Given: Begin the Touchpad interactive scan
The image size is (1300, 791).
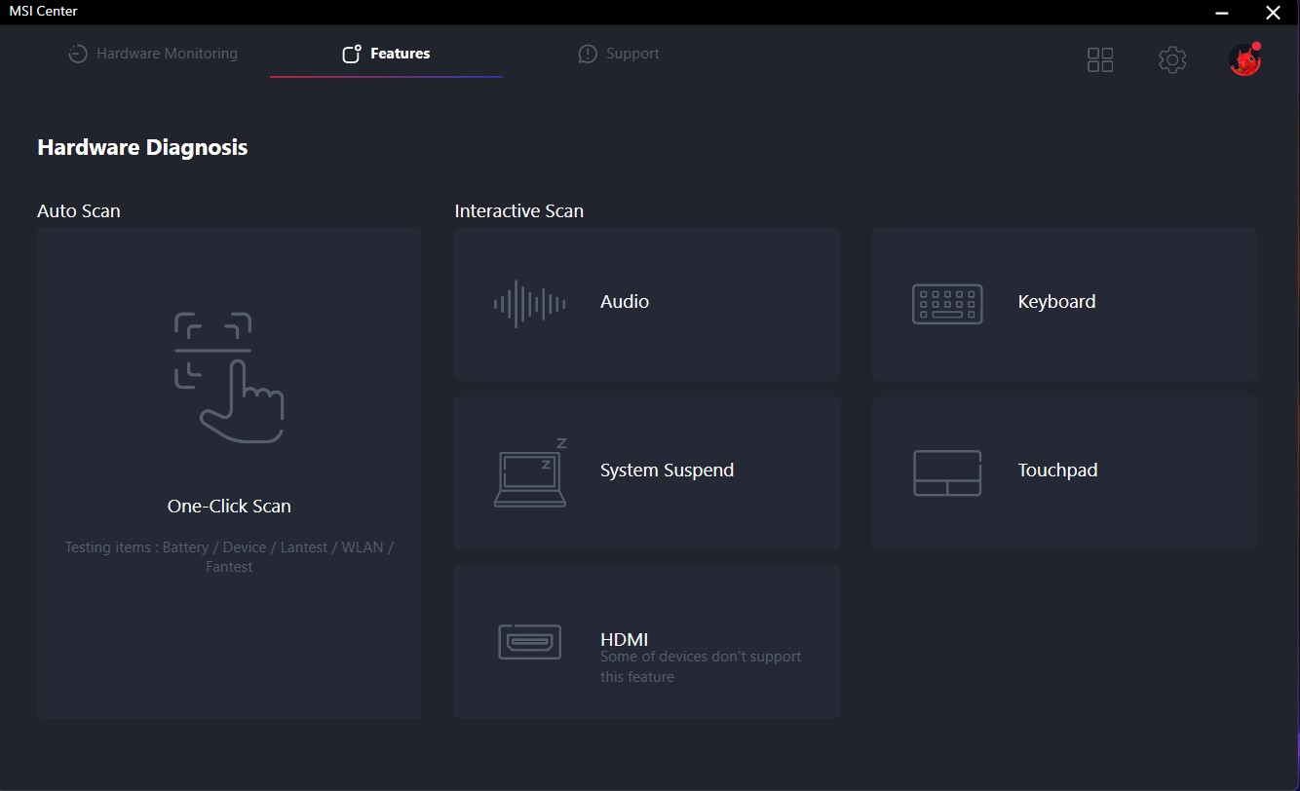Looking at the screenshot, I should tap(1057, 471).
